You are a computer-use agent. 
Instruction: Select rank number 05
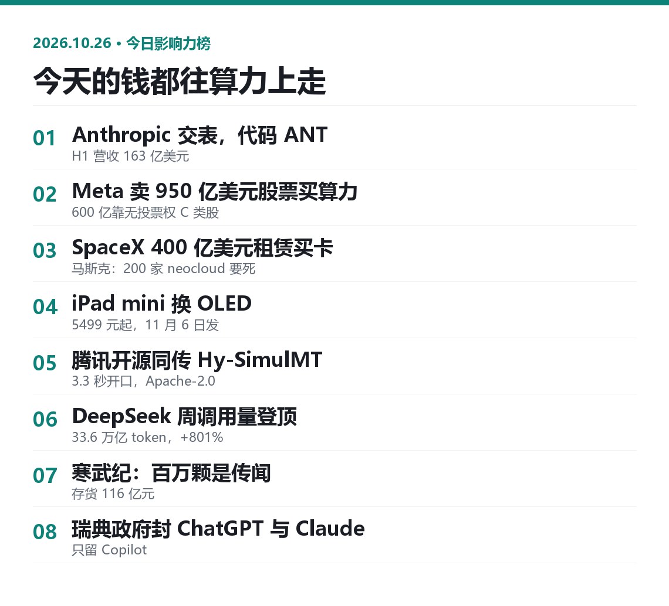[45, 363]
